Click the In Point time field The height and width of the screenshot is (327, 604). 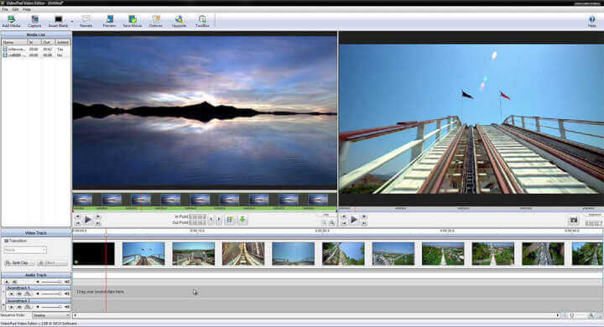(x=197, y=217)
